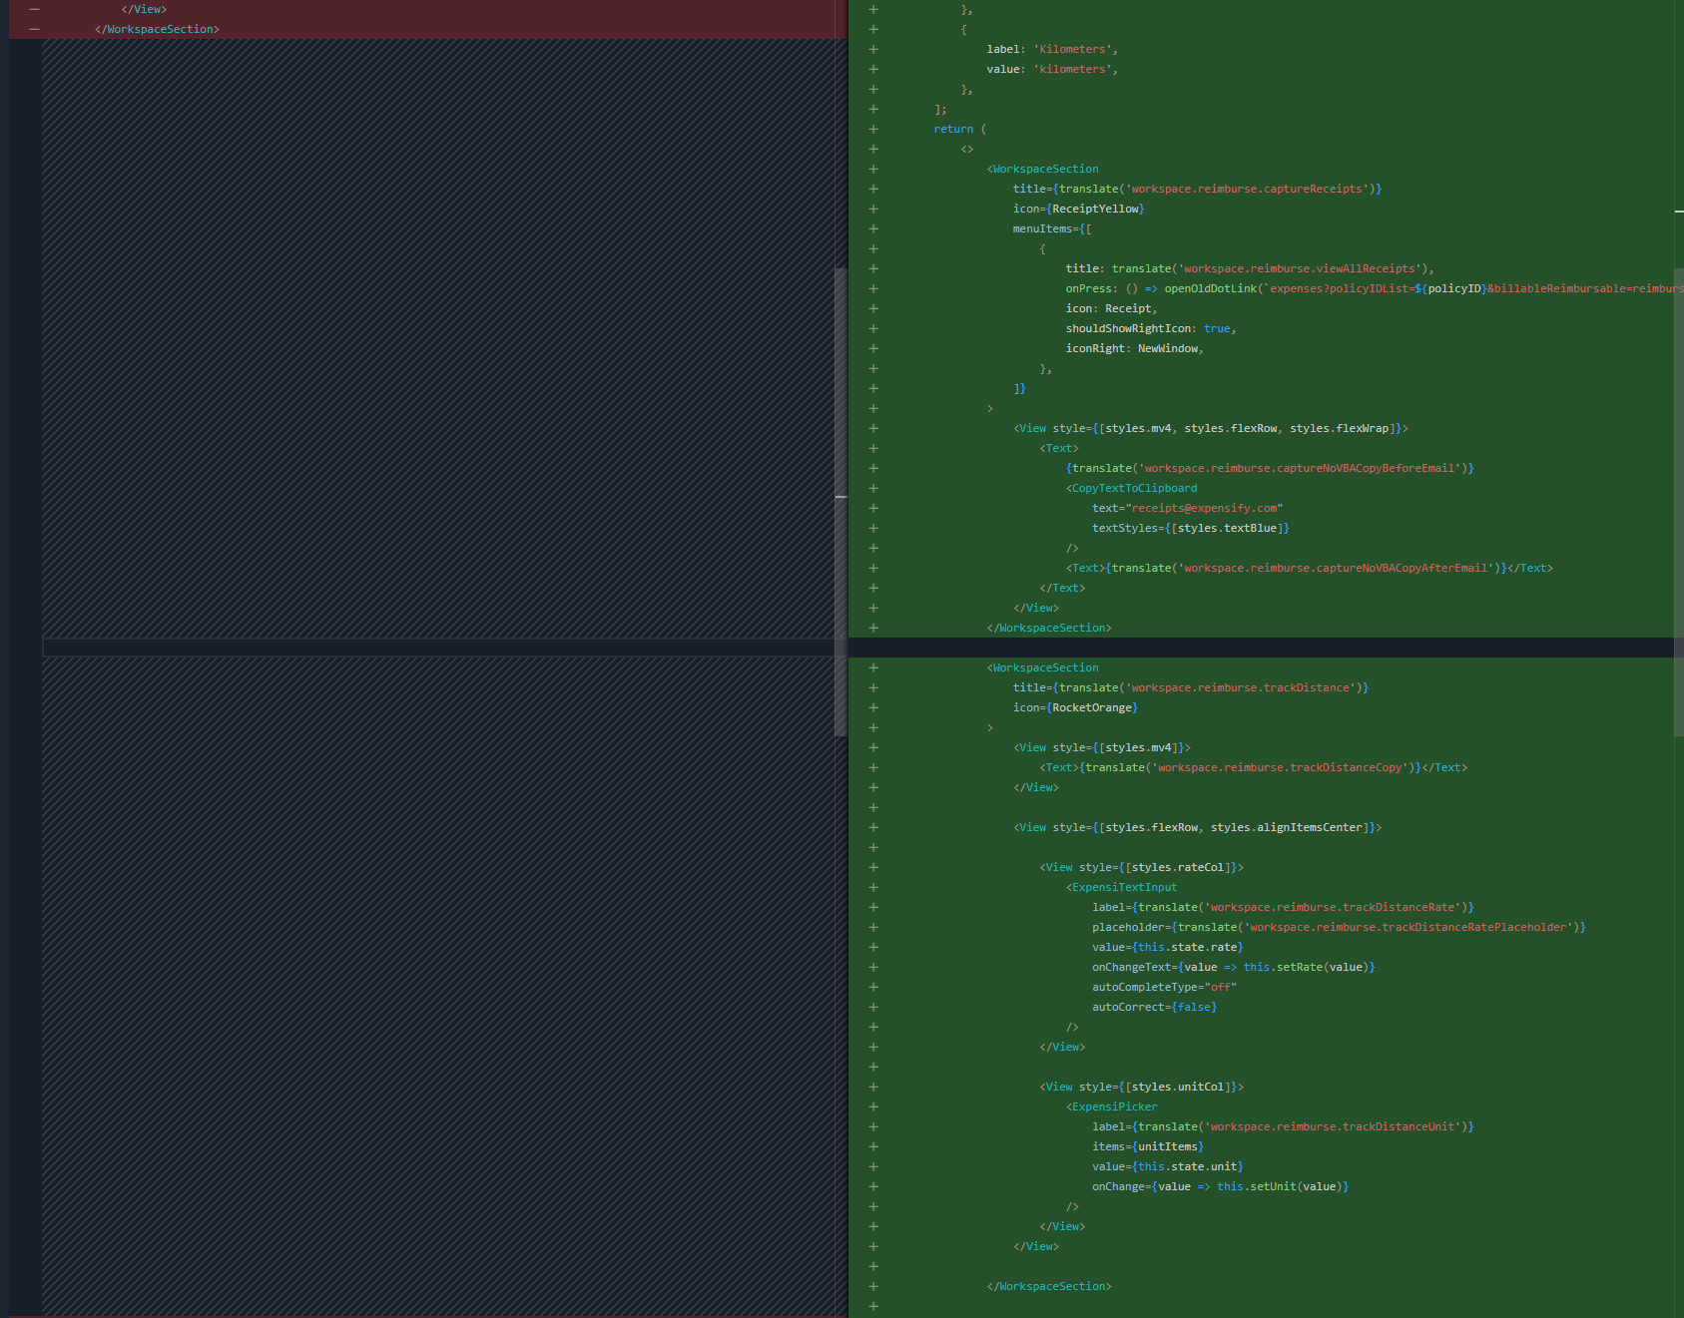Image resolution: width=1684 pixels, height=1318 pixels.
Task: Click the plus marker beside styles.unitCol View line
Action: [x=873, y=1087]
